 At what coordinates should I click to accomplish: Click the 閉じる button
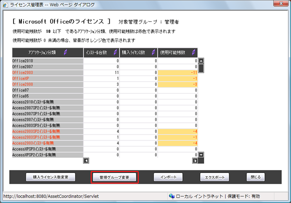point(256,177)
